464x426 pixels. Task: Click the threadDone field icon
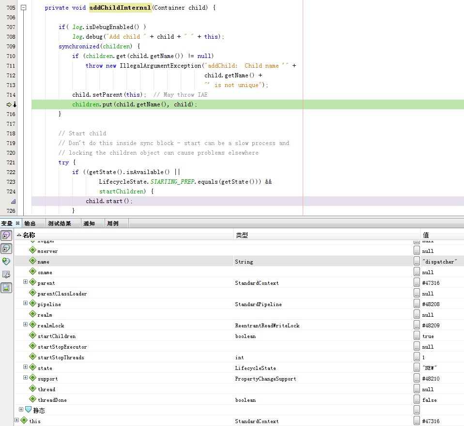click(x=32, y=399)
